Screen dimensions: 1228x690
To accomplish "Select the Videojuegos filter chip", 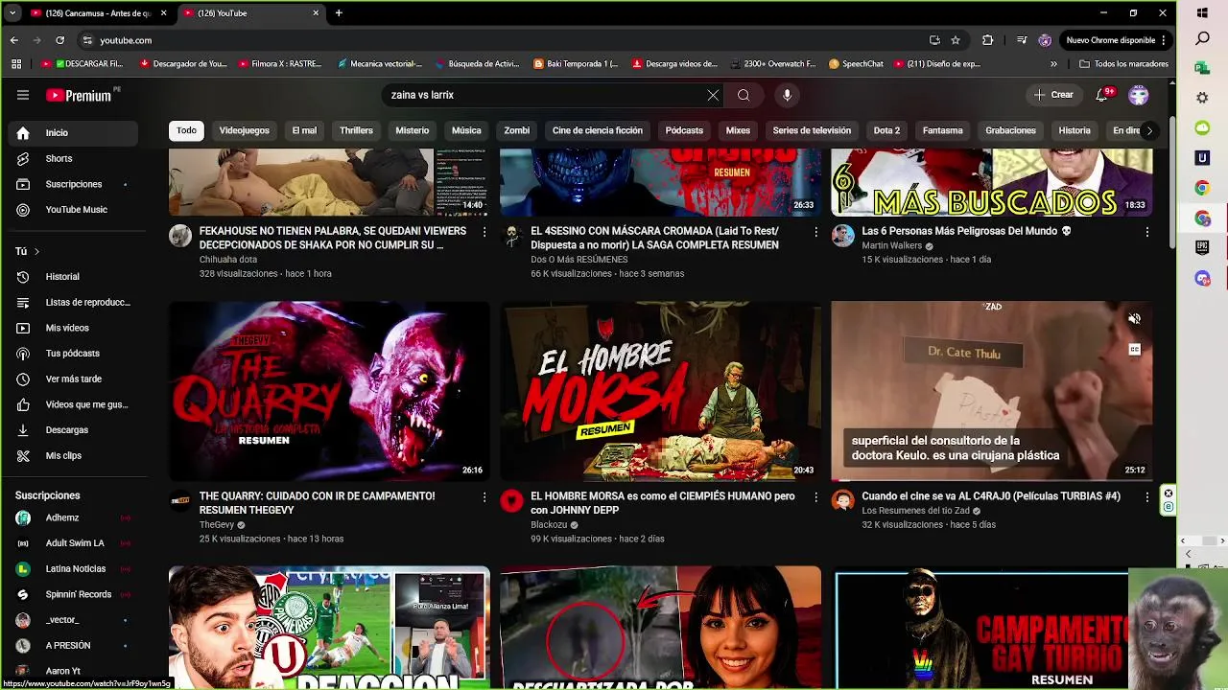I will tap(244, 130).
